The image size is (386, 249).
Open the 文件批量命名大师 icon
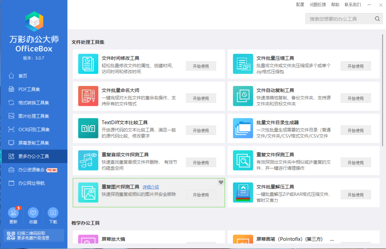point(88,96)
